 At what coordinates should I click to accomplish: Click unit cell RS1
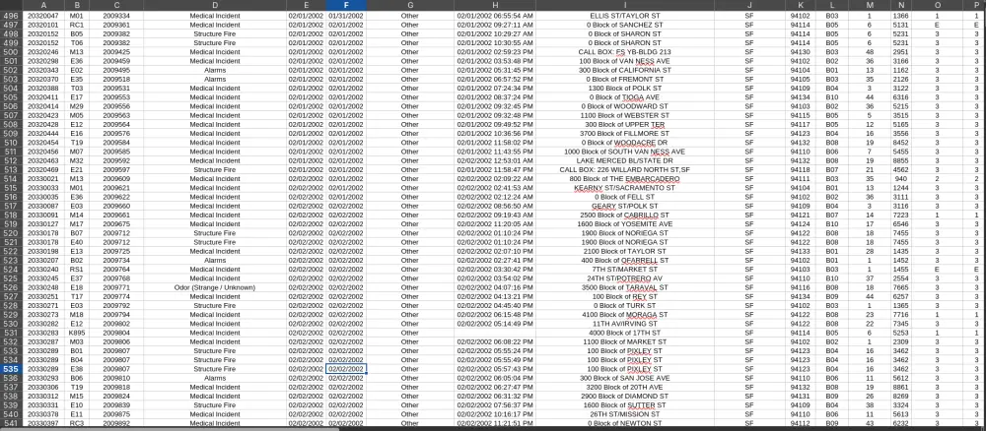click(x=77, y=270)
